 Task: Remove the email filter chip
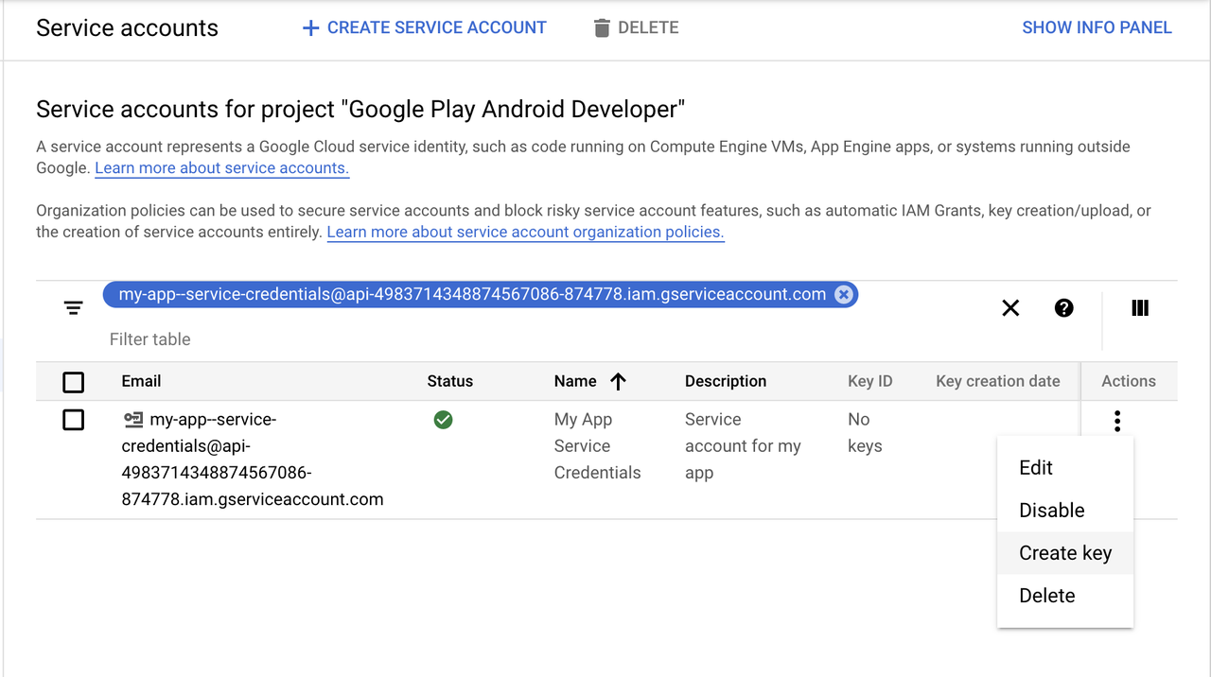pos(843,294)
